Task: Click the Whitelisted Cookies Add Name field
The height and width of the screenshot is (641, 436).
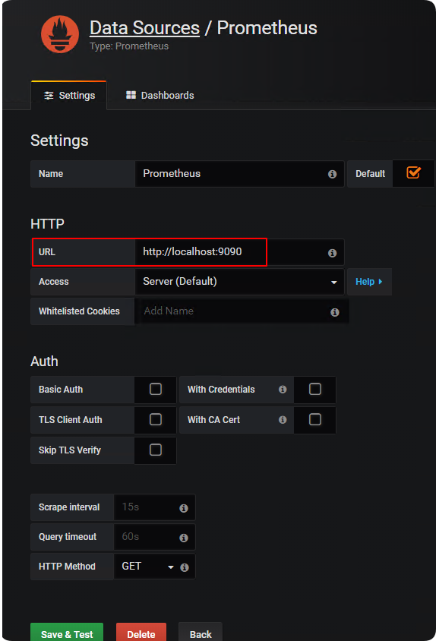Action: point(242,311)
